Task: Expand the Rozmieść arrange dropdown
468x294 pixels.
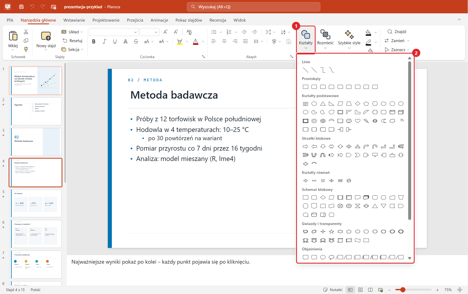Action: 325,39
